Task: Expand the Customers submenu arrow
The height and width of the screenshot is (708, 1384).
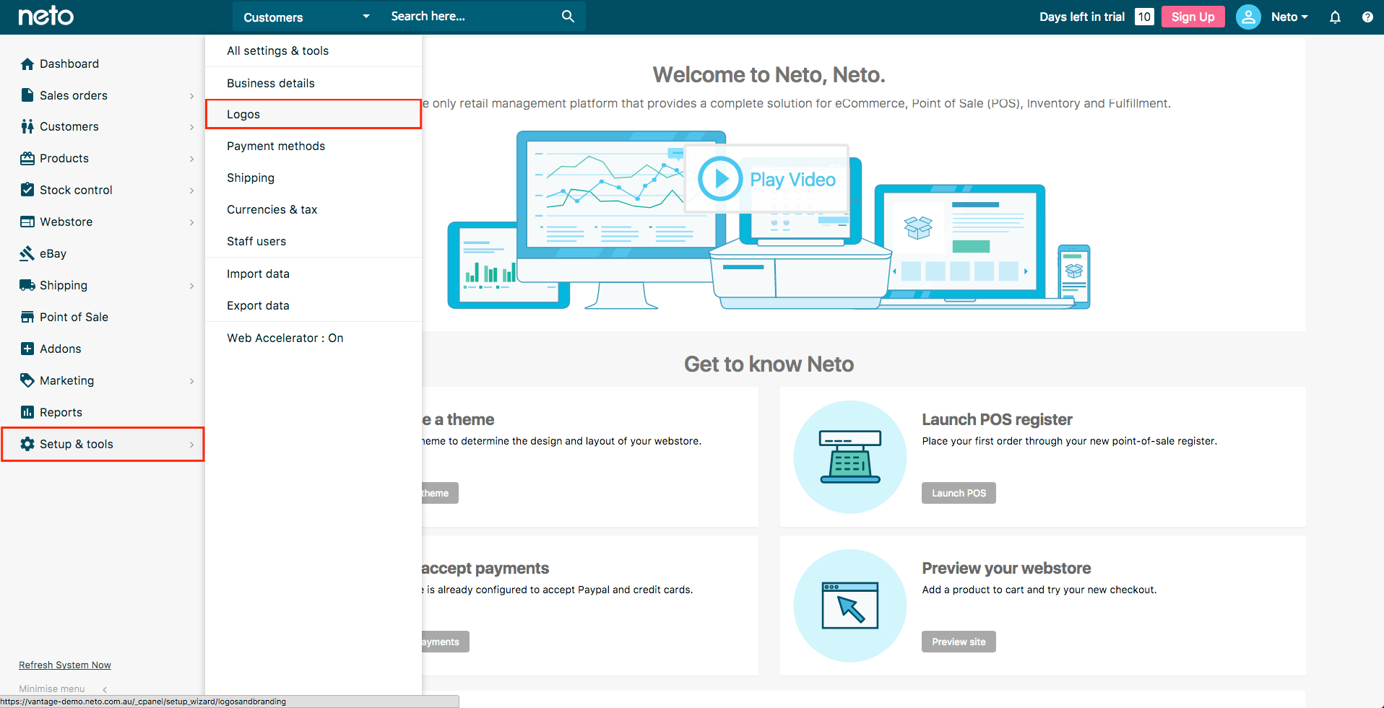Action: point(191,127)
